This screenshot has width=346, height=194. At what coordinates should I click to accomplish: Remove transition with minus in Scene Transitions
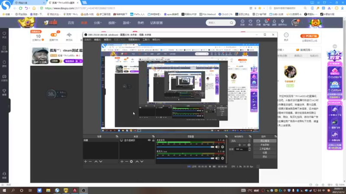point(244,145)
